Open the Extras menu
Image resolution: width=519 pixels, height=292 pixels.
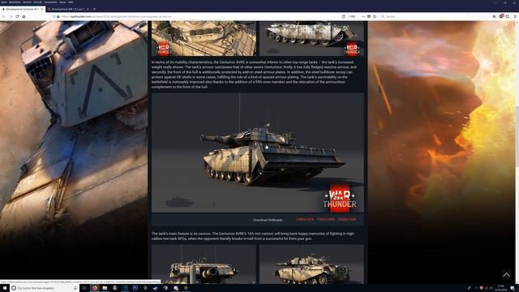[x=62, y=2]
